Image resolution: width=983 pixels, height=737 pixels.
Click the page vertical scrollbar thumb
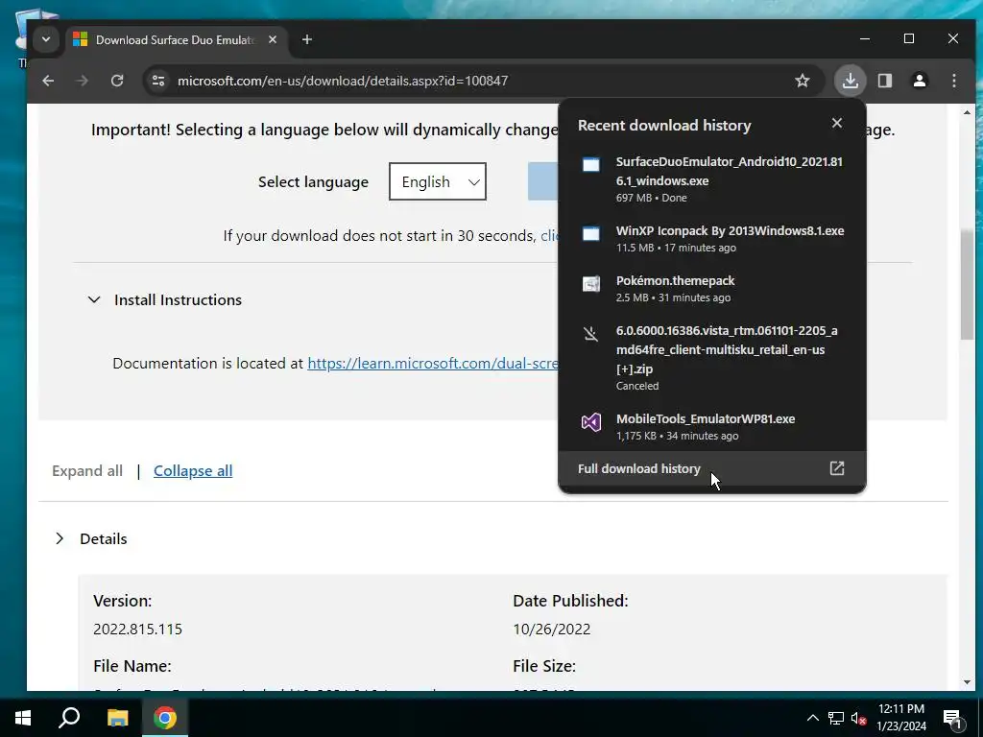(966, 285)
